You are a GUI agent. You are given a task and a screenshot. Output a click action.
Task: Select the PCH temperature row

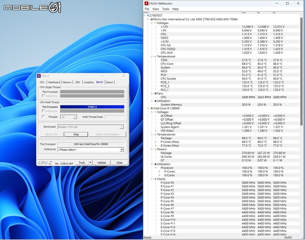(227, 75)
